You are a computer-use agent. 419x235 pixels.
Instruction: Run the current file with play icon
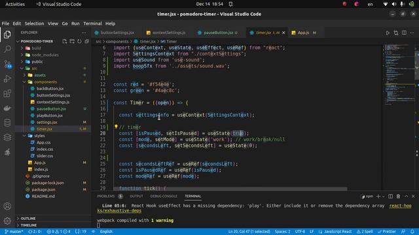(x=388, y=33)
